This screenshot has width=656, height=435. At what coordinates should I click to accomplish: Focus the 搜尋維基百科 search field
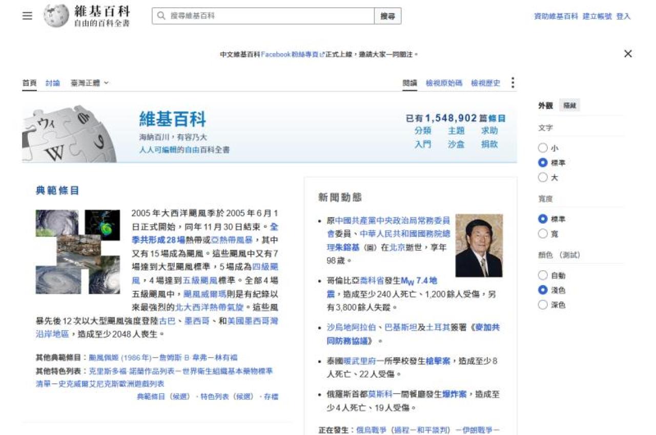(263, 16)
